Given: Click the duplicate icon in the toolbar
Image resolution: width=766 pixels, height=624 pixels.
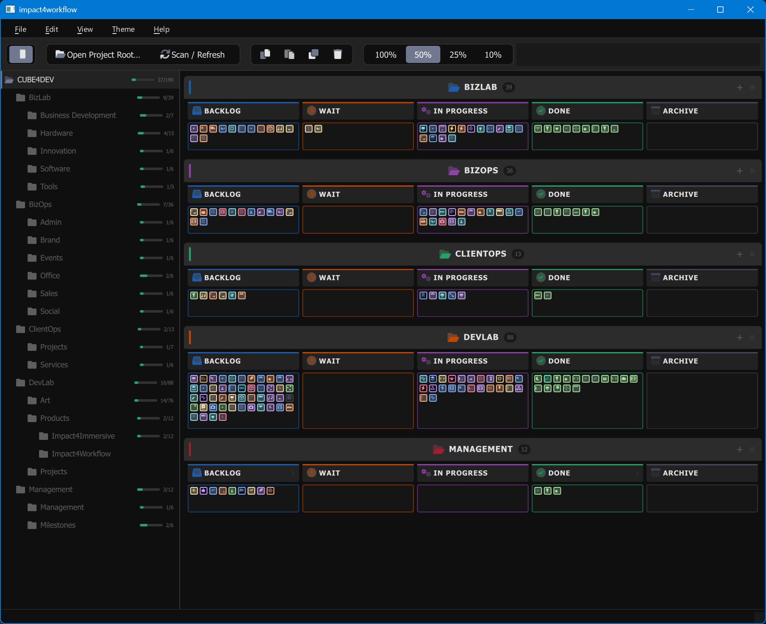Looking at the screenshot, I should 313,54.
